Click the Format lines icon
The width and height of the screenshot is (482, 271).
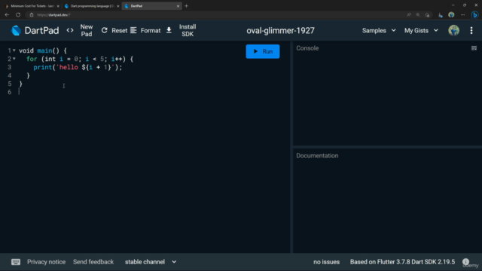click(x=133, y=30)
